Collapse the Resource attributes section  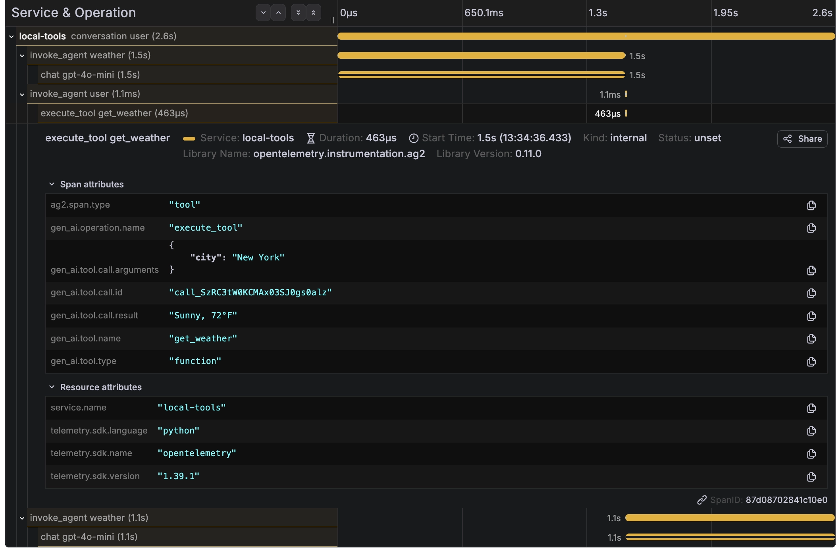pos(52,387)
